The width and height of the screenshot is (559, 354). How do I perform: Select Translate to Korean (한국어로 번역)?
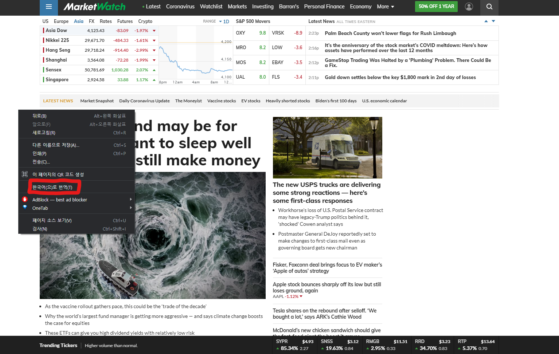(x=77, y=187)
